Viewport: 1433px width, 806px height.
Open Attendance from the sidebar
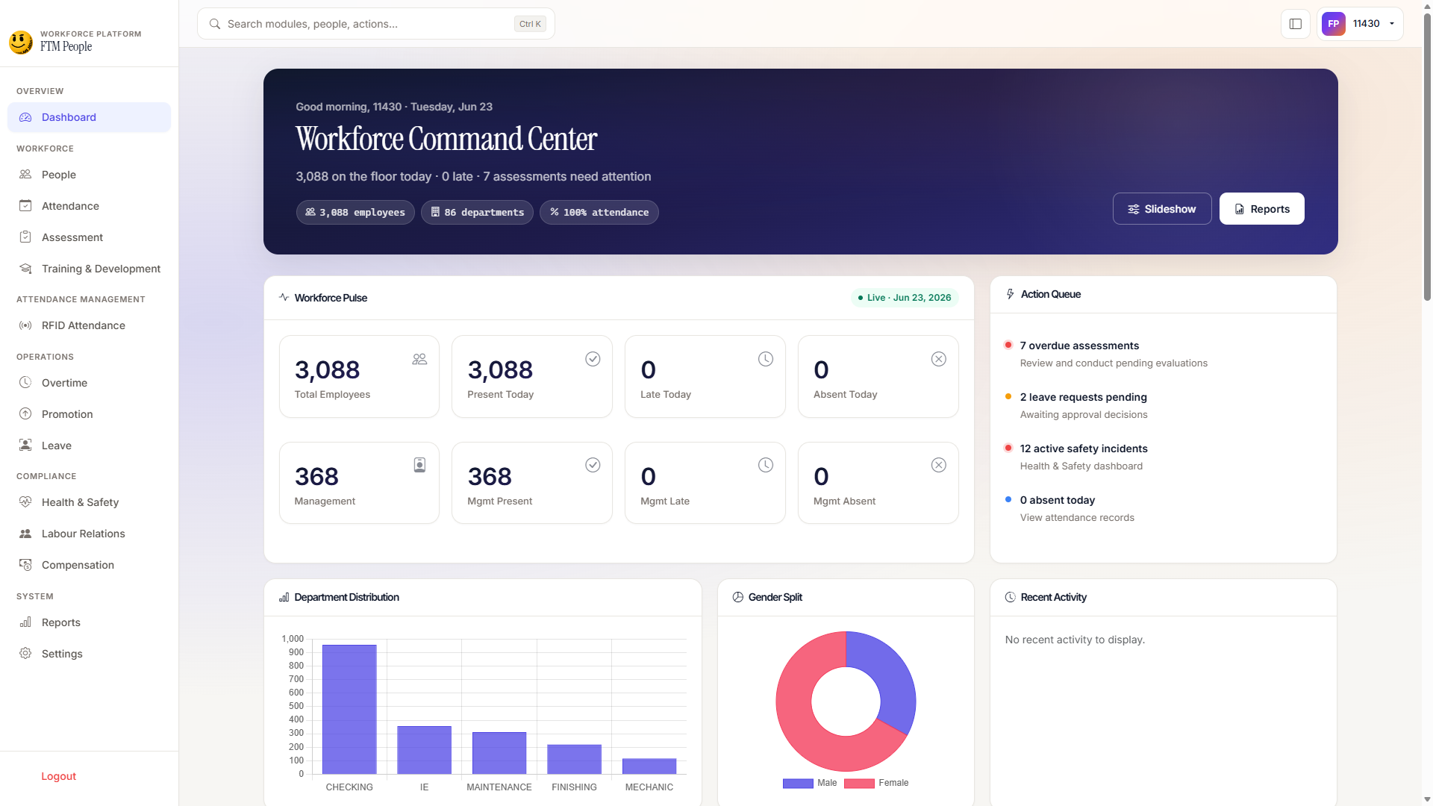90,206
